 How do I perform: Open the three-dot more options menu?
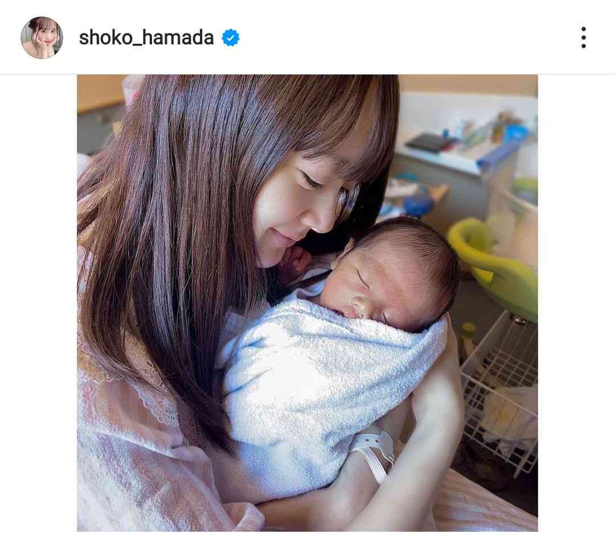click(x=584, y=38)
